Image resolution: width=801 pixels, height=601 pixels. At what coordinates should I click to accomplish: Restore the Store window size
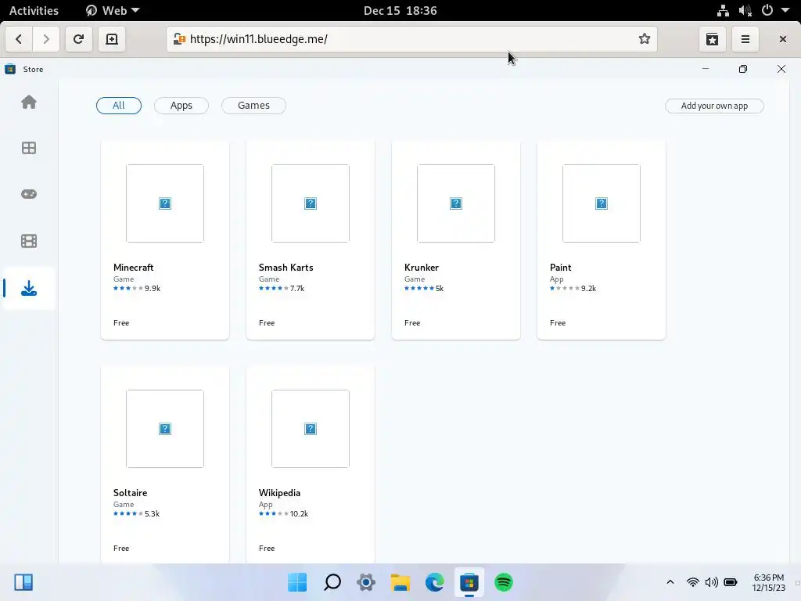point(743,69)
